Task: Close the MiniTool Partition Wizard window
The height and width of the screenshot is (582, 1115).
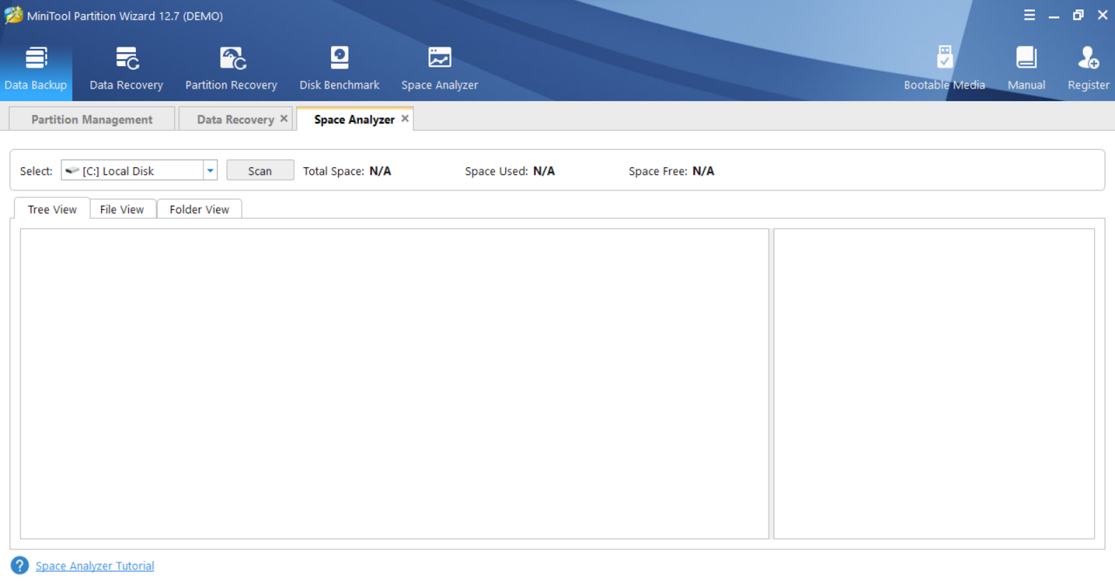Action: (1102, 15)
